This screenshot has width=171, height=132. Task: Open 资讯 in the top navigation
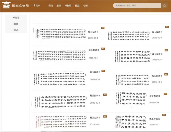[x=51, y=5]
